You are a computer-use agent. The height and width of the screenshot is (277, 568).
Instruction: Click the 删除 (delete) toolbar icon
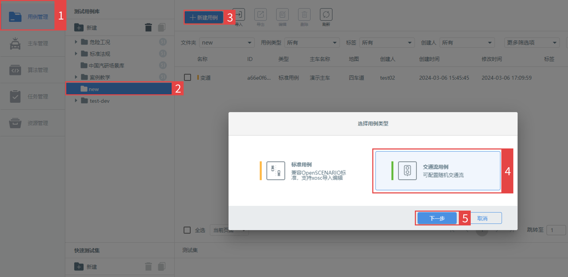point(304,15)
